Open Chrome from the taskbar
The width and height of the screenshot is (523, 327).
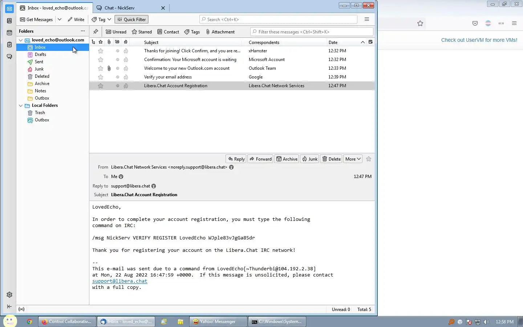29,322
